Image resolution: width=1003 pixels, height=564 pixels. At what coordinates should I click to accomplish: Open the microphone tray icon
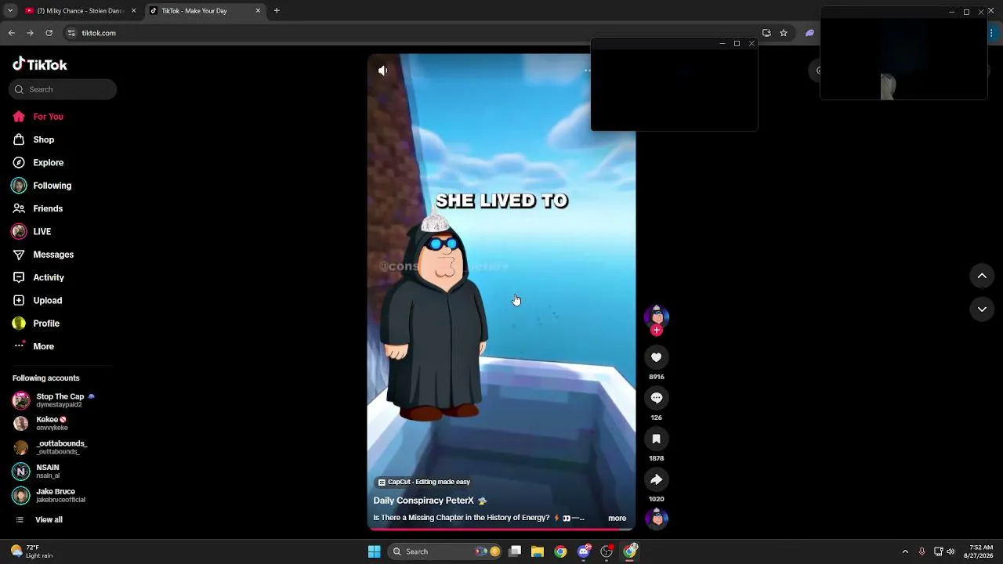pyautogui.click(x=922, y=551)
